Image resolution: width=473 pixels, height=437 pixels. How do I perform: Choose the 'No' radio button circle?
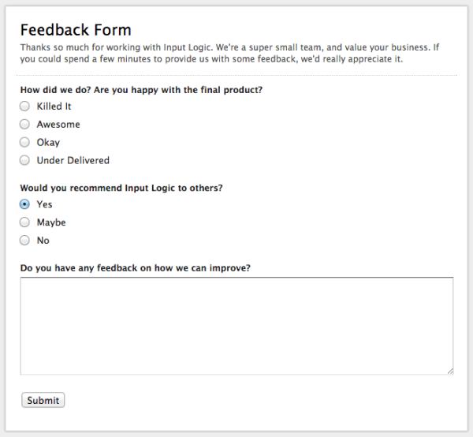[x=24, y=241]
